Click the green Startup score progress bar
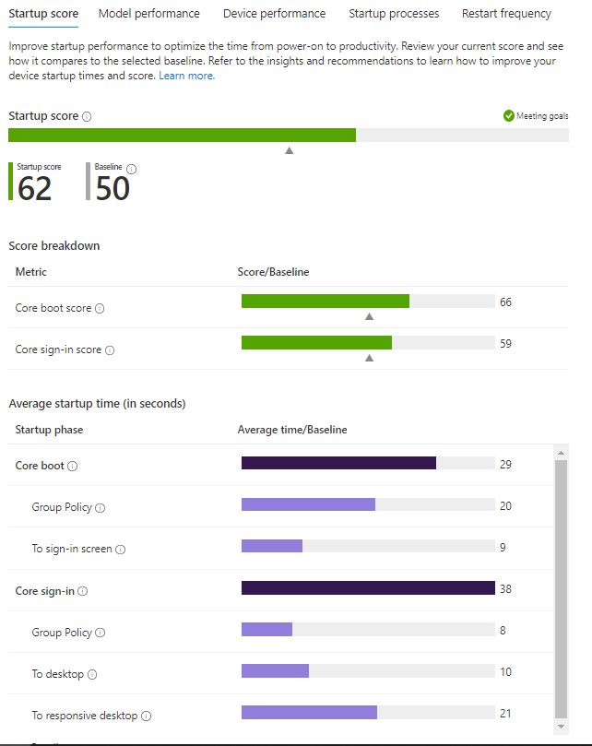The image size is (592, 746). click(182, 135)
